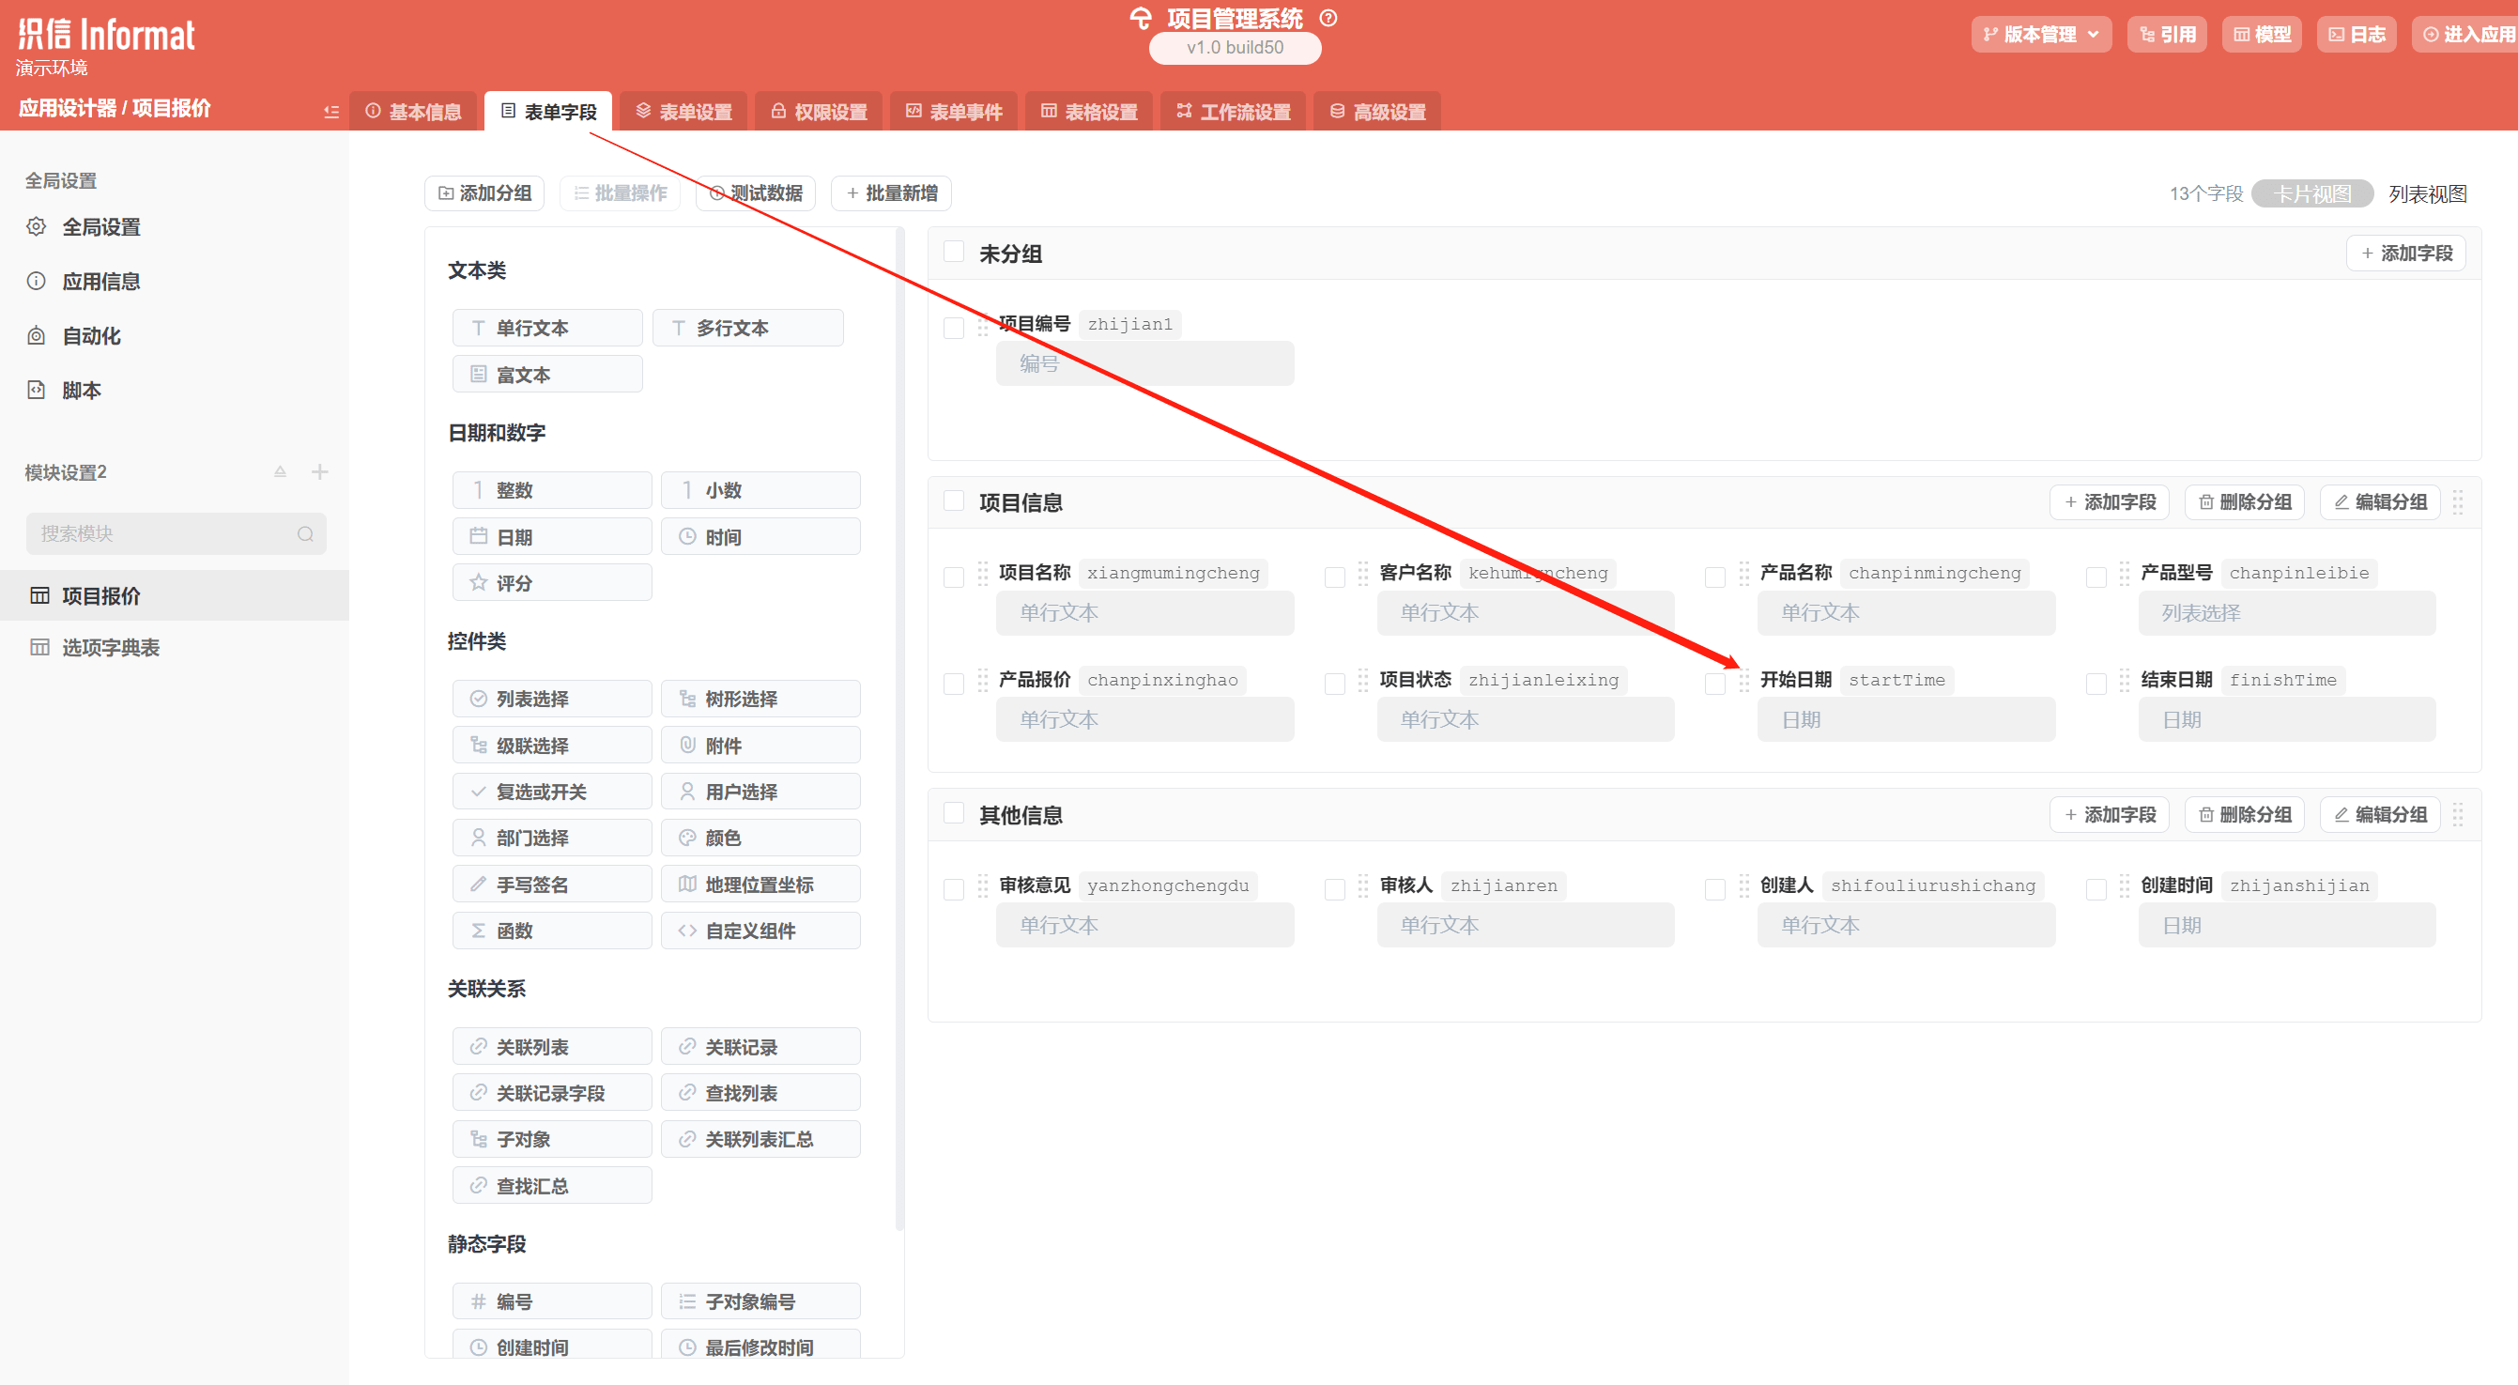Click the 添加分组 button

tap(484, 192)
